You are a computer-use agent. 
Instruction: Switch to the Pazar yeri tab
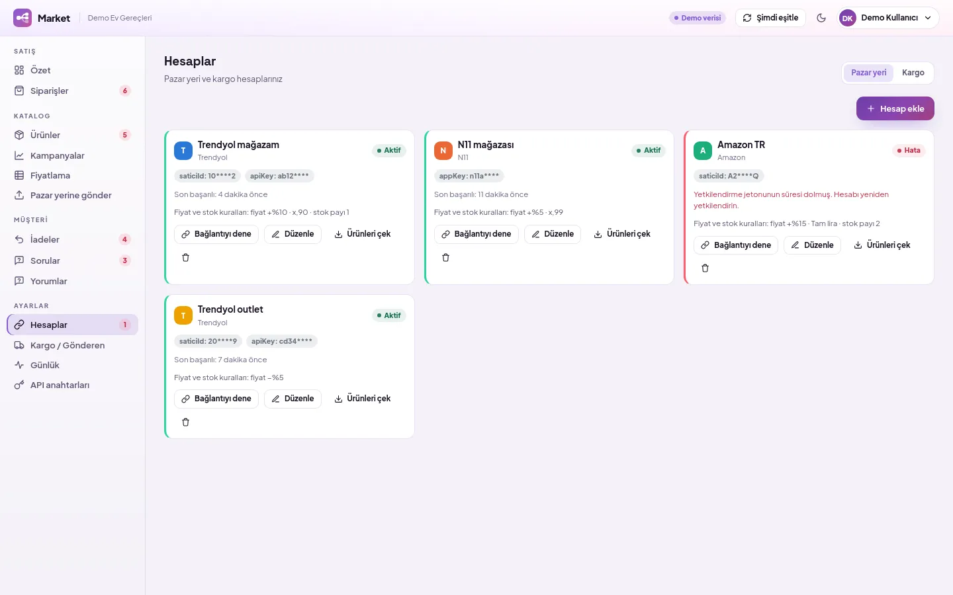[868, 73]
